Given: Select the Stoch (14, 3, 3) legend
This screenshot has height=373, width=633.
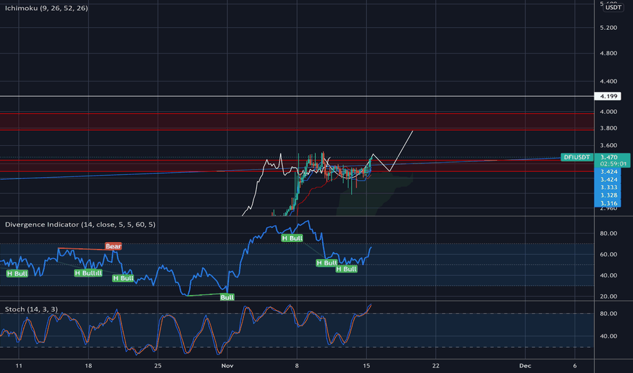Looking at the screenshot, I should [31, 309].
